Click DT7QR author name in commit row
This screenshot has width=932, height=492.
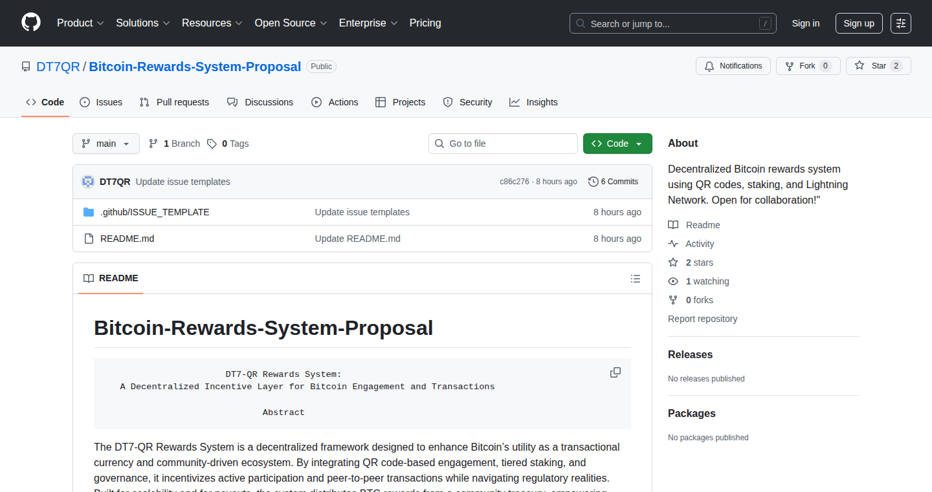(x=115, y=182)
